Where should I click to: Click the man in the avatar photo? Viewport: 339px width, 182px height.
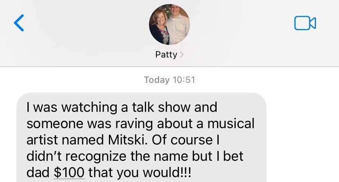click(x=178, y=24)
